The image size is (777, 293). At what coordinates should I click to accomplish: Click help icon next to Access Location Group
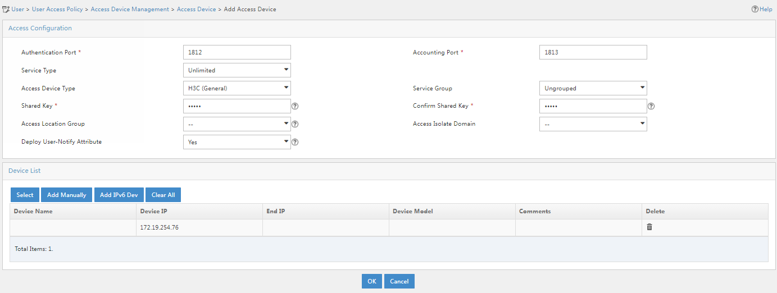[295, 124]
